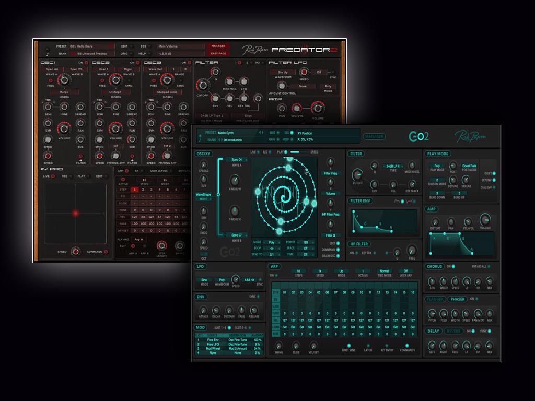Click the Predator 2 Easy Page button
535x401 pixels.
pyautogui.click(x=218, y=53)
